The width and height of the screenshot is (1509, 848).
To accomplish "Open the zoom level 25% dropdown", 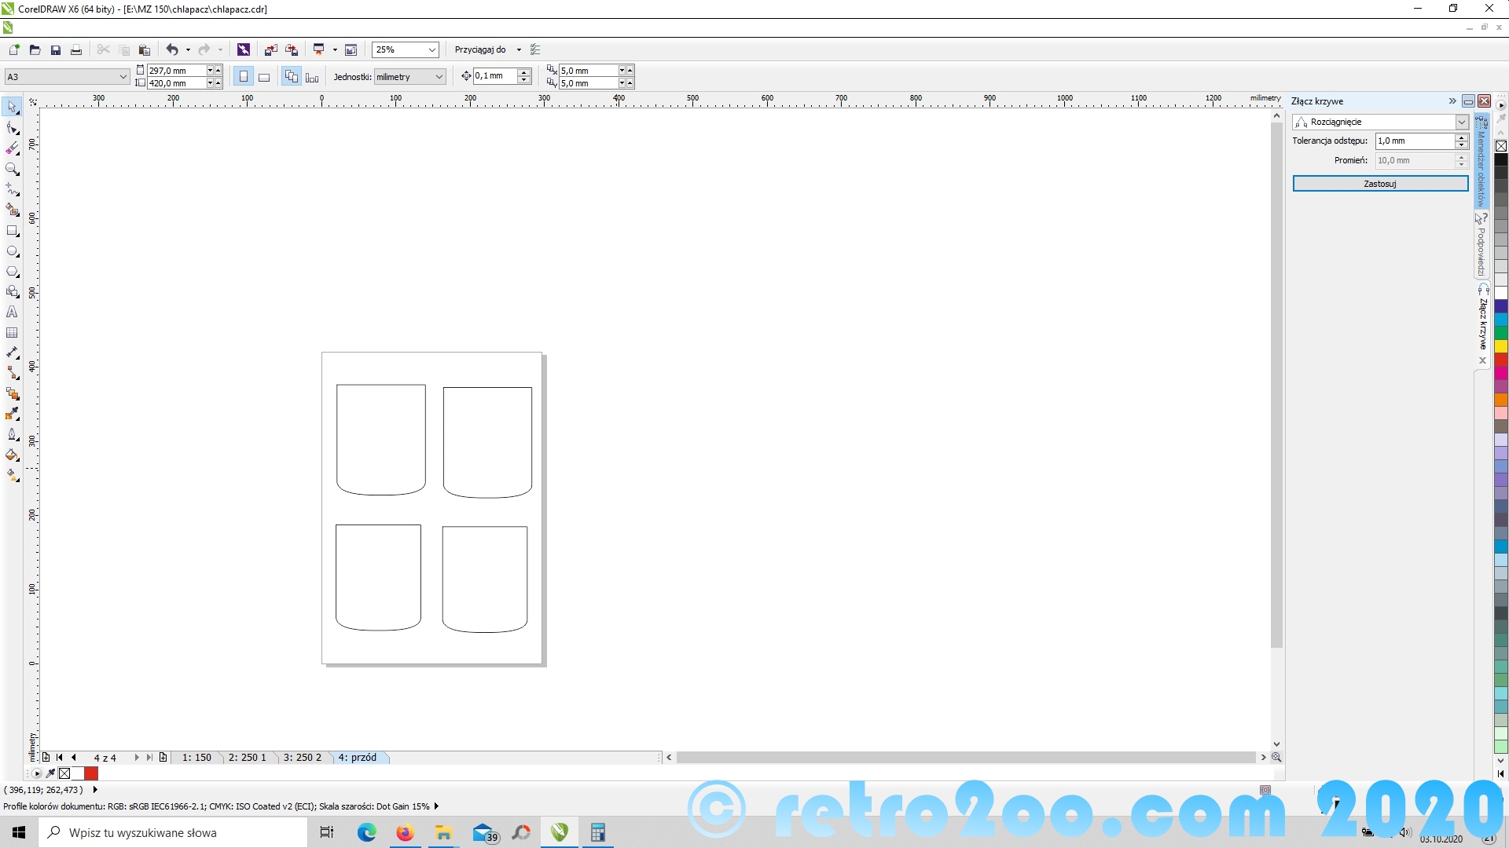I will [431, 49].
